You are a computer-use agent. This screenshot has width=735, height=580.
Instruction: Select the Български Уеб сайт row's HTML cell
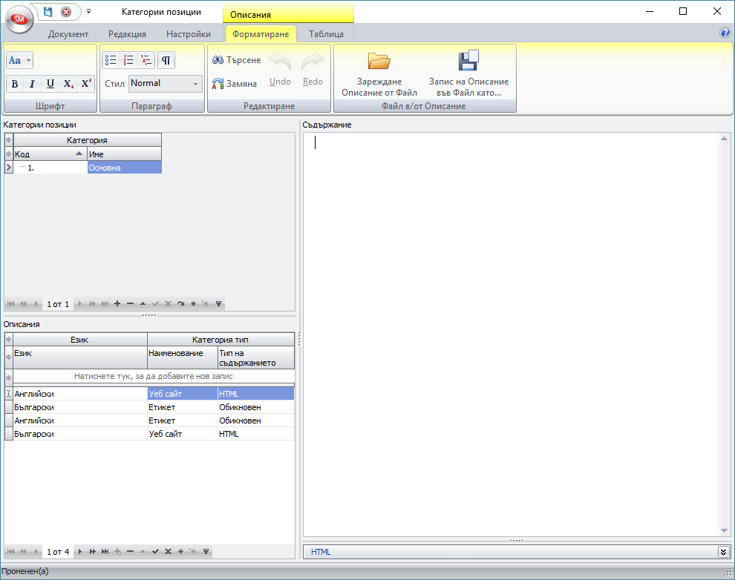coord(256,434)
